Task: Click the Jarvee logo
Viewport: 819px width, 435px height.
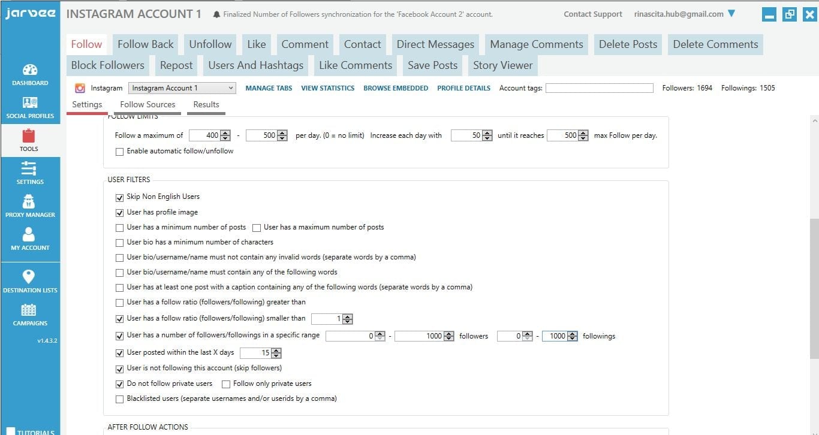Action: [30, 13]
